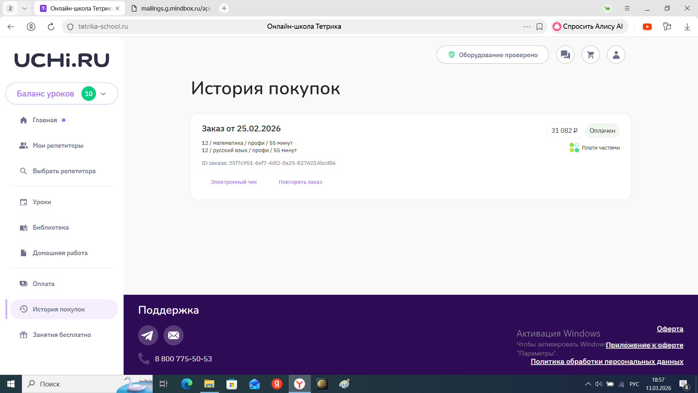Click the Telegram support icon
This screenshot has width=698, height=393.
148,335
